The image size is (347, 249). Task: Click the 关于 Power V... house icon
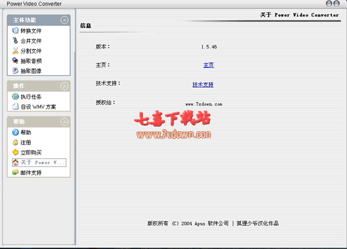(15, 163)
